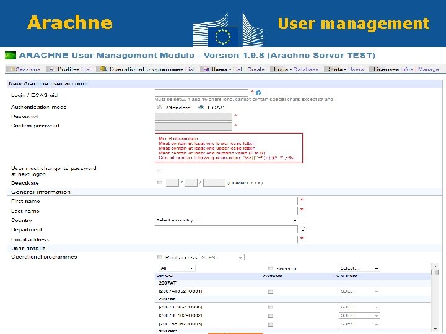Click the Sessions icon in the navigation bar
The height and width of the screenshot is (334, 446).
point(12,69)
